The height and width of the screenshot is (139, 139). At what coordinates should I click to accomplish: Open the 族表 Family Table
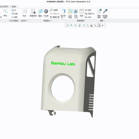click(81, 13)
